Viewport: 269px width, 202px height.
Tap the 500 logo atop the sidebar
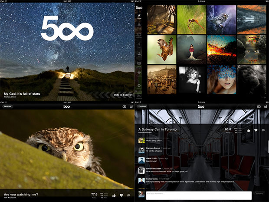[x=139, y=8]
